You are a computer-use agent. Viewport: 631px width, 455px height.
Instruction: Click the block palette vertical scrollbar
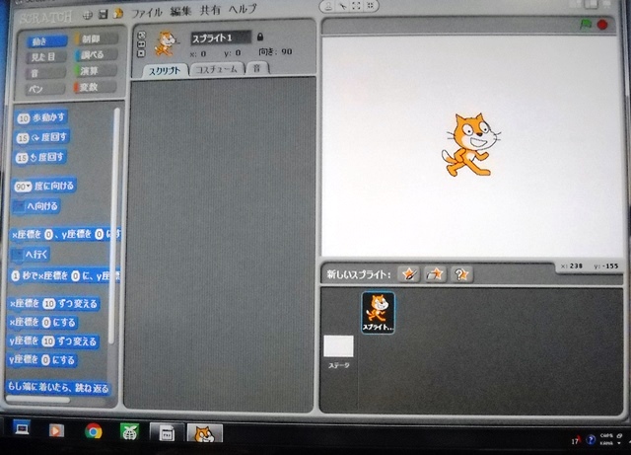(x=115, y=226)
